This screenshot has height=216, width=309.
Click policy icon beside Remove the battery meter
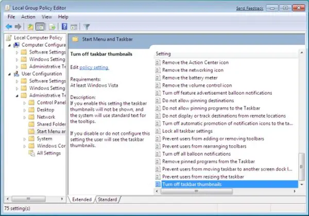[x=158, y=78]
